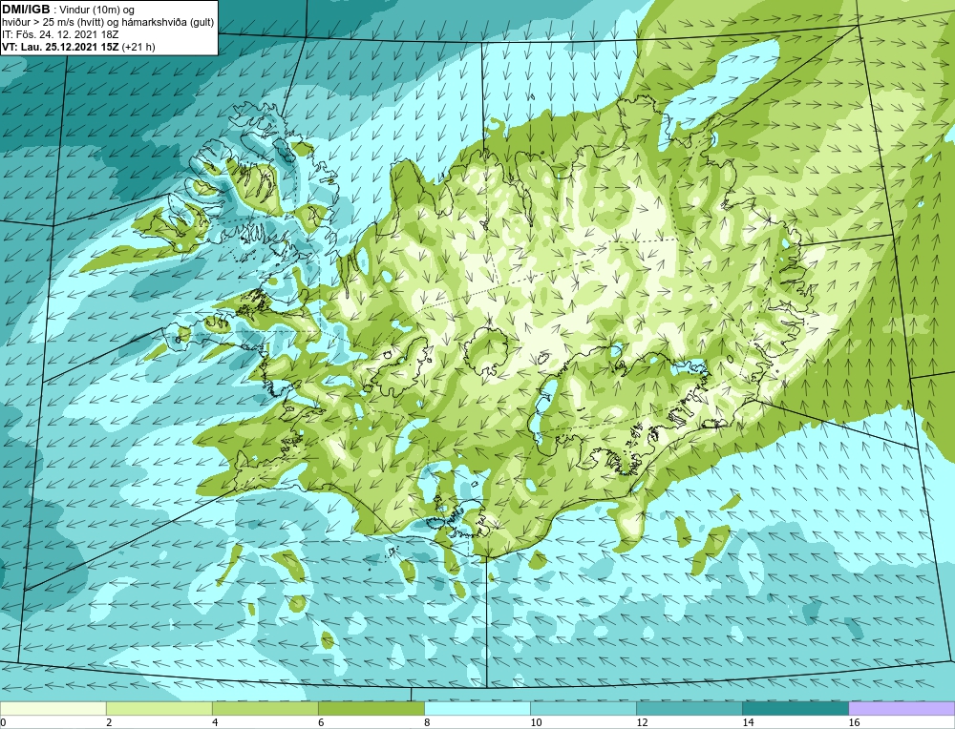Viewport: 955px width, 729px height.
Task: Click the turquoise 10–12 legend swatch
Action: click(583, 708)
